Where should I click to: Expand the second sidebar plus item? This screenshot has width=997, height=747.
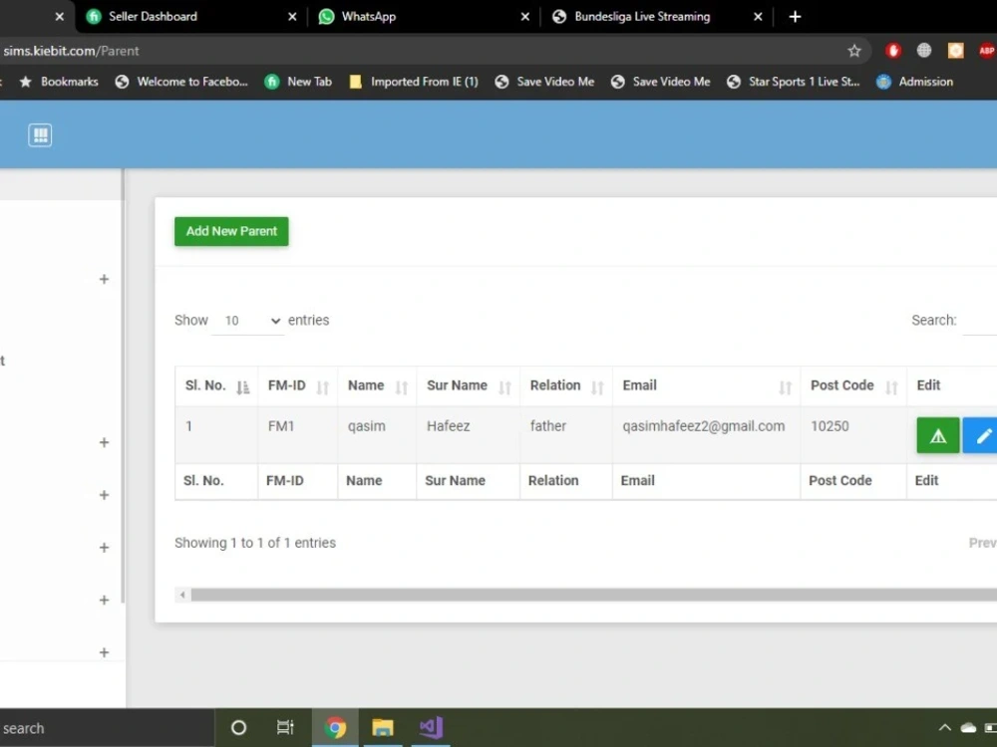104,442
